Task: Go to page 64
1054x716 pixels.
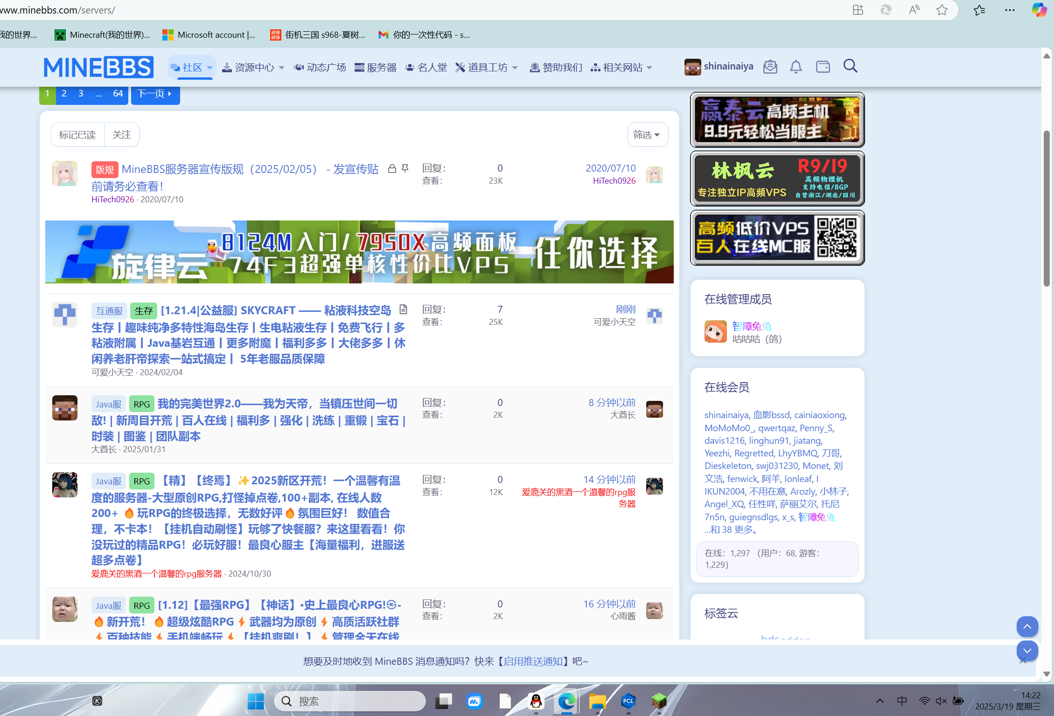Action: 118,94
